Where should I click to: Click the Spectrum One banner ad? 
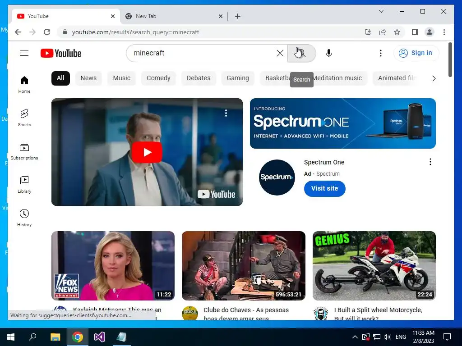[x=343, y=123]
